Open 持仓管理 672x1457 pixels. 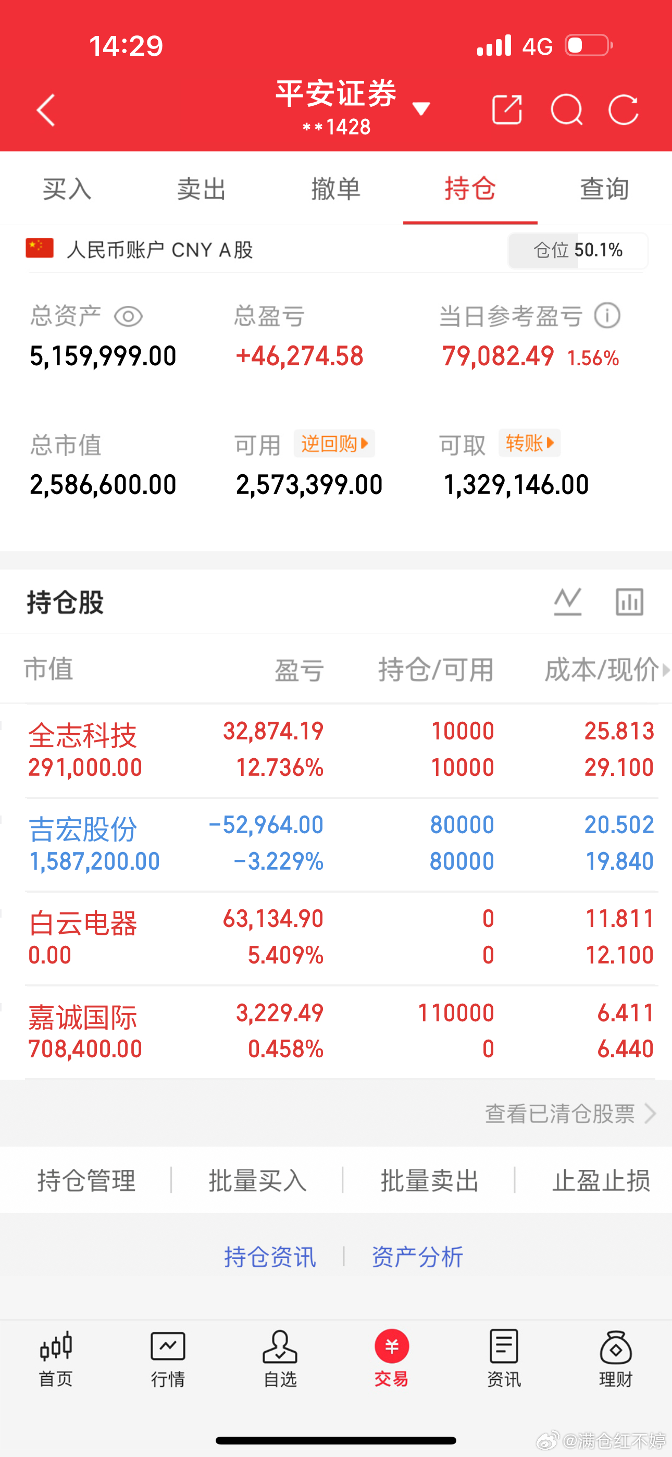pyautogui.click(x=86, y=1180)
